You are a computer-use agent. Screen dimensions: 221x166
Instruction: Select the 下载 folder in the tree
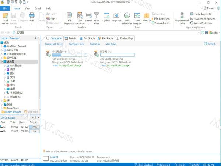click(x=13, y=81)
